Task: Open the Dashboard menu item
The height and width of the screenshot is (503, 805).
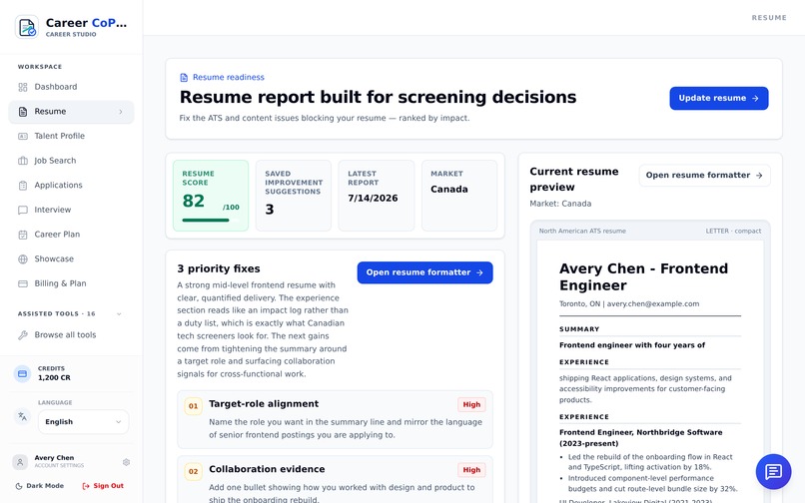Action: pos(71,87)
